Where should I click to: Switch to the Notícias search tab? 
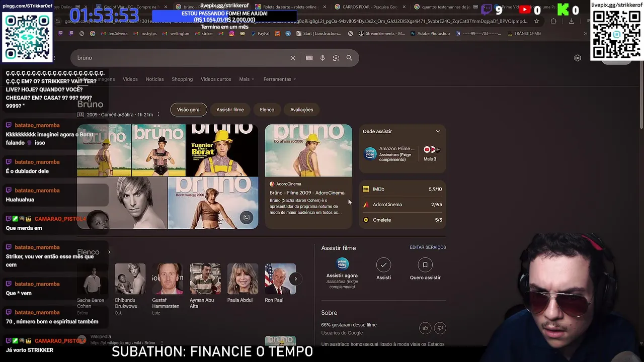pos(154,79)
